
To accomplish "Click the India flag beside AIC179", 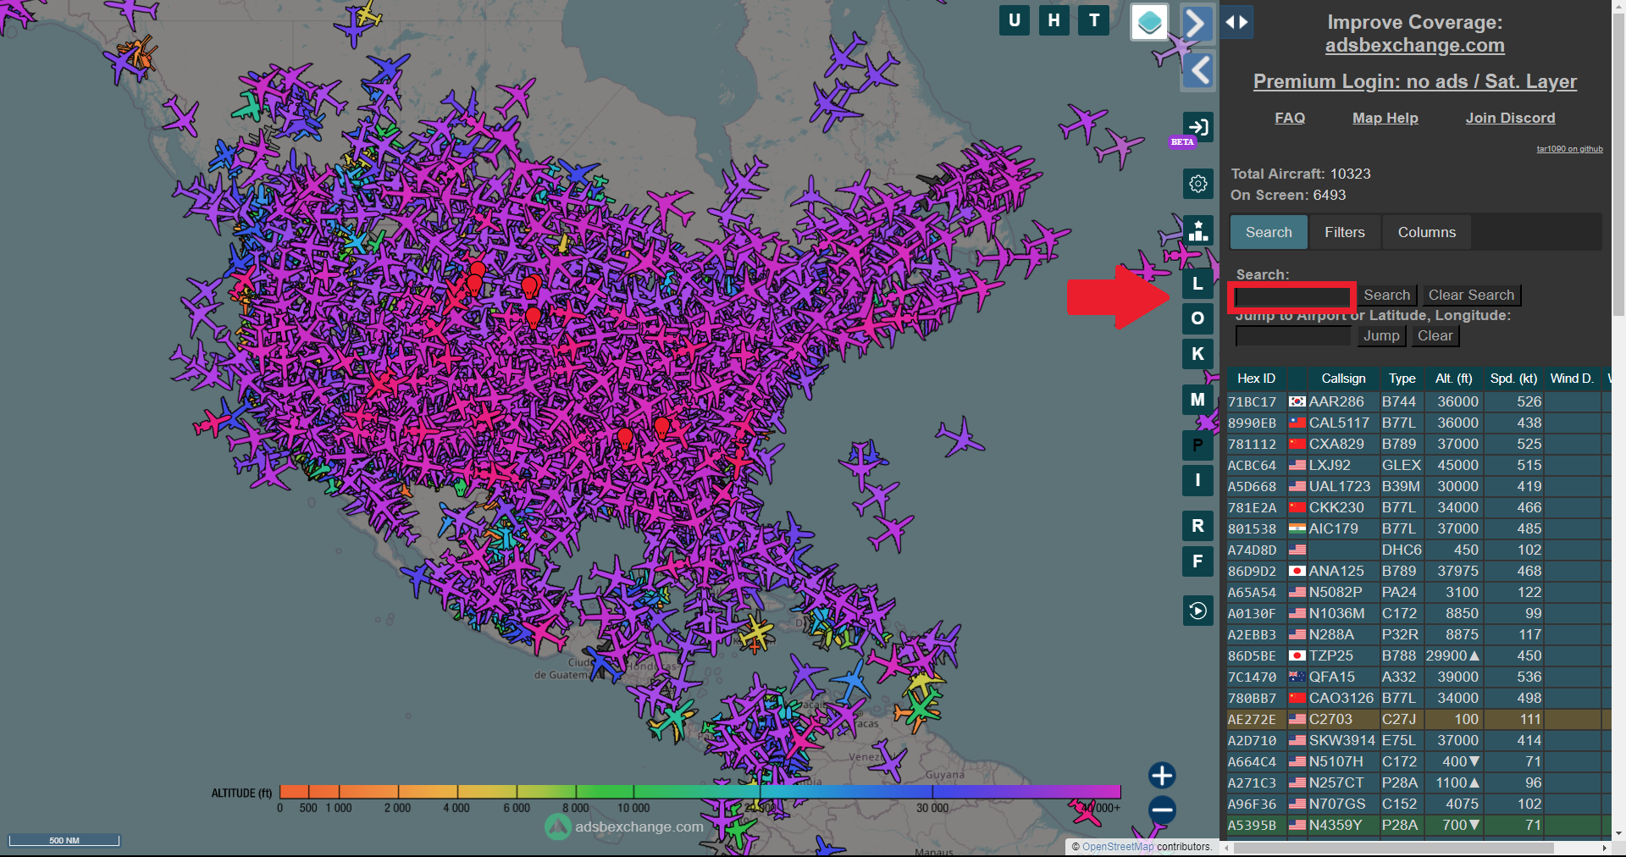I will point(1297,528).
